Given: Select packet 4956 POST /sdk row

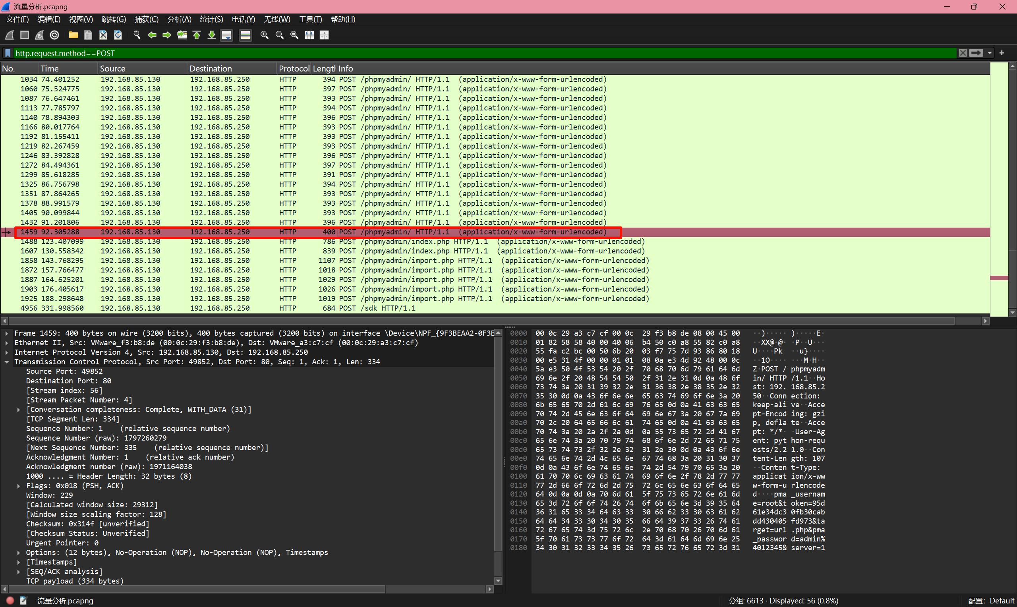Looking at the screenshot, I should 495,308.
